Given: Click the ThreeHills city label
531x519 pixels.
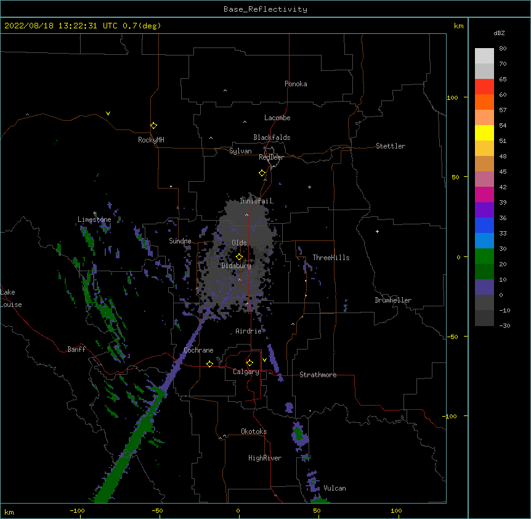Looking at the screenshot, I should (x=331, y=258).
